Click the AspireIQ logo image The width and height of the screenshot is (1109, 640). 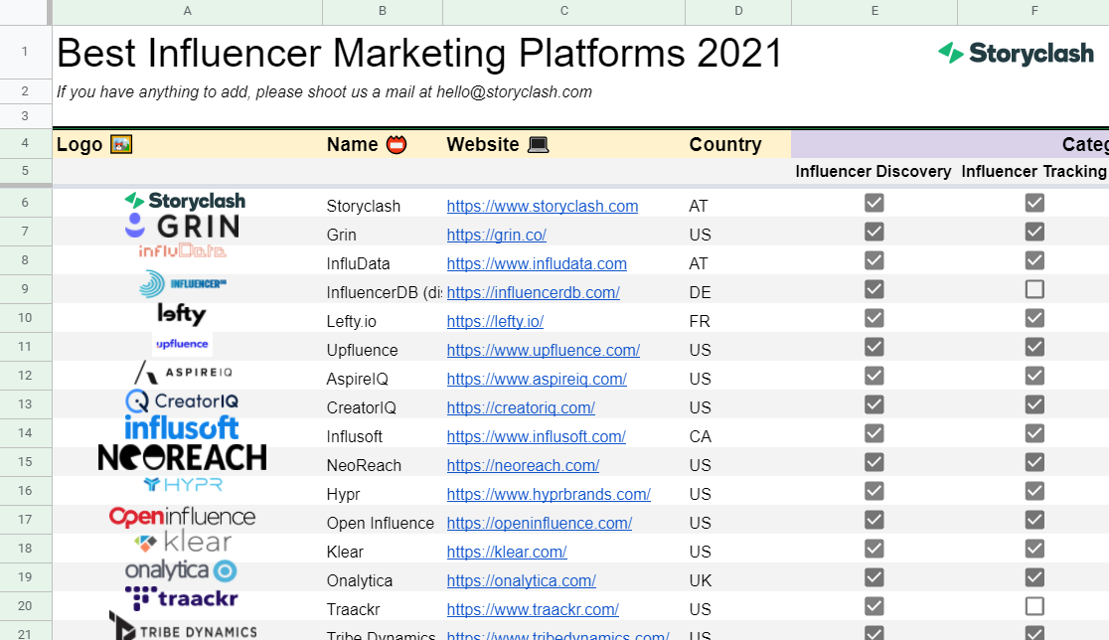[x=184, y=372]
